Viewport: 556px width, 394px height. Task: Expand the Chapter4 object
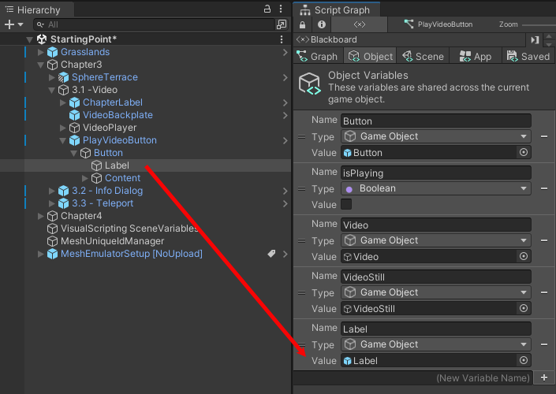point(41,216)
